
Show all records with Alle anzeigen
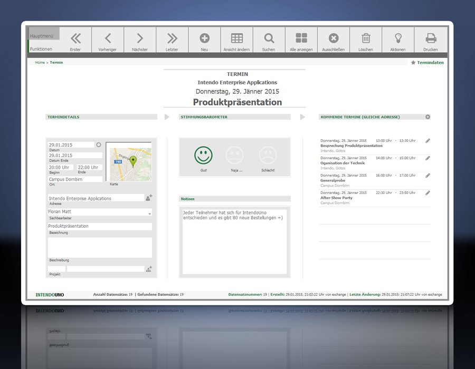(301, 40)
